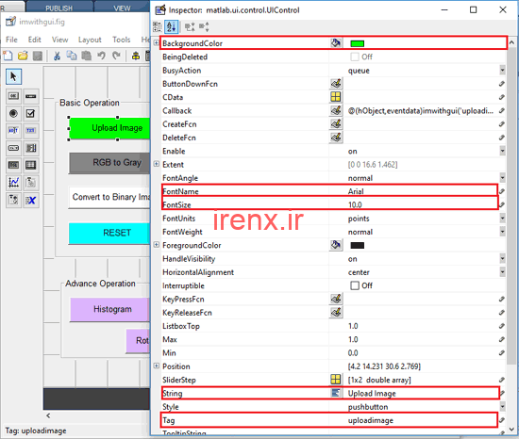Open the HorizontalAlignment dropdown

[502, 272]
